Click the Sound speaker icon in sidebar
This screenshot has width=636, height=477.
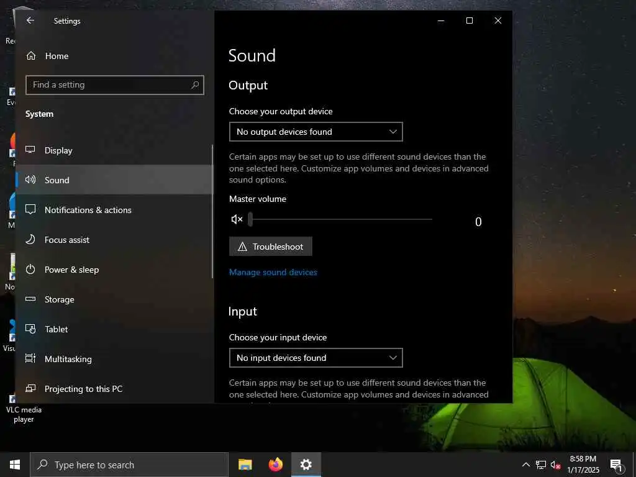tap(30, 179)
